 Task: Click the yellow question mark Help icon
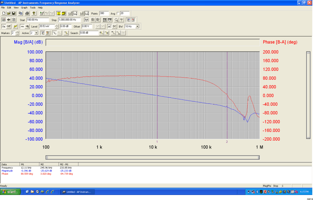[x=34, y=13]
